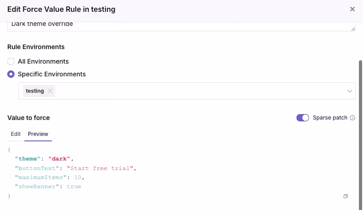Click the "showBanner" key in preview
The width and height of the screenshot is (363, 210).
coord(37,187)
